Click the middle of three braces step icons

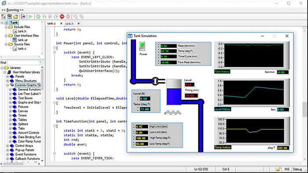pyautogui.click(x=50, y=17)
